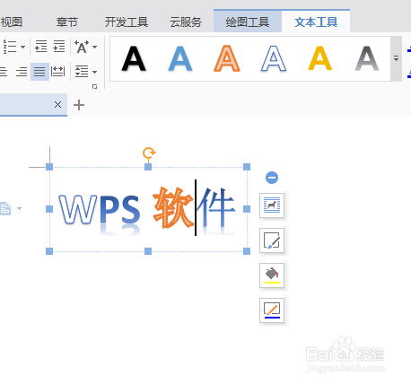Image resolution: width=411 pixels, height=384 pixels.
Task: Click the WPS text in the text box
Action: pyautogui.click(x=100, y=210)
